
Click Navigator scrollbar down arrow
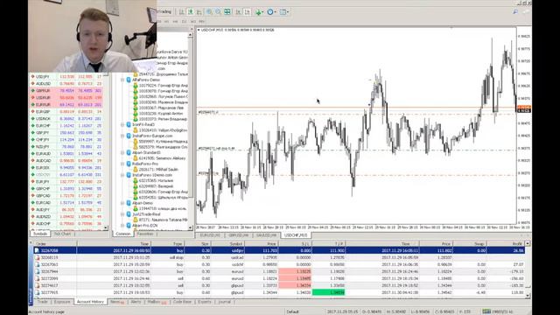[191, 227]
